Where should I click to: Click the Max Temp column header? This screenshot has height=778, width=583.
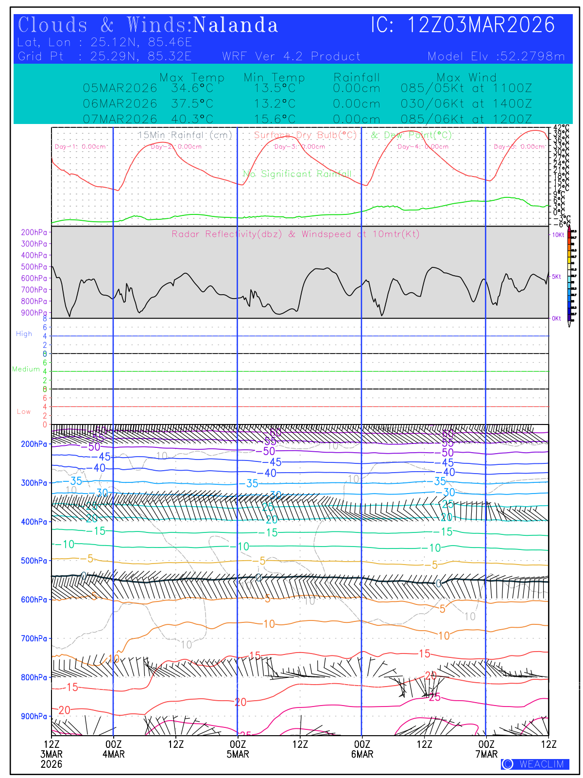(x=192, y=78)
